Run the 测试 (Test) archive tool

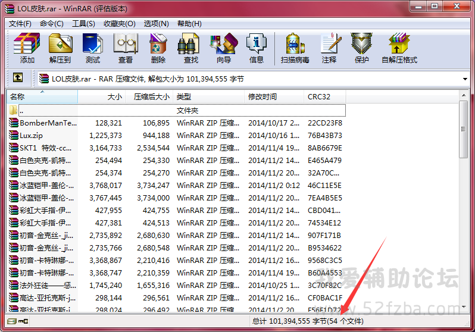(93, 48)
